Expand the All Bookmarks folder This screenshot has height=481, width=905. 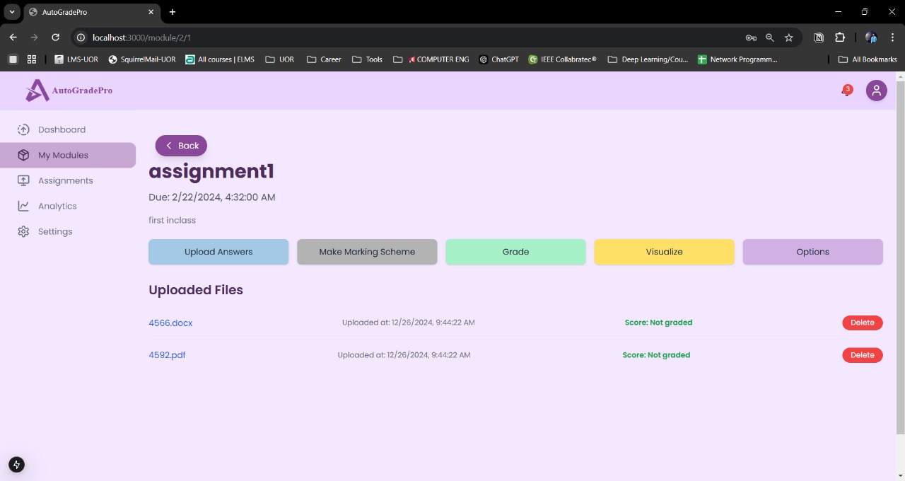tap(868, 59)
